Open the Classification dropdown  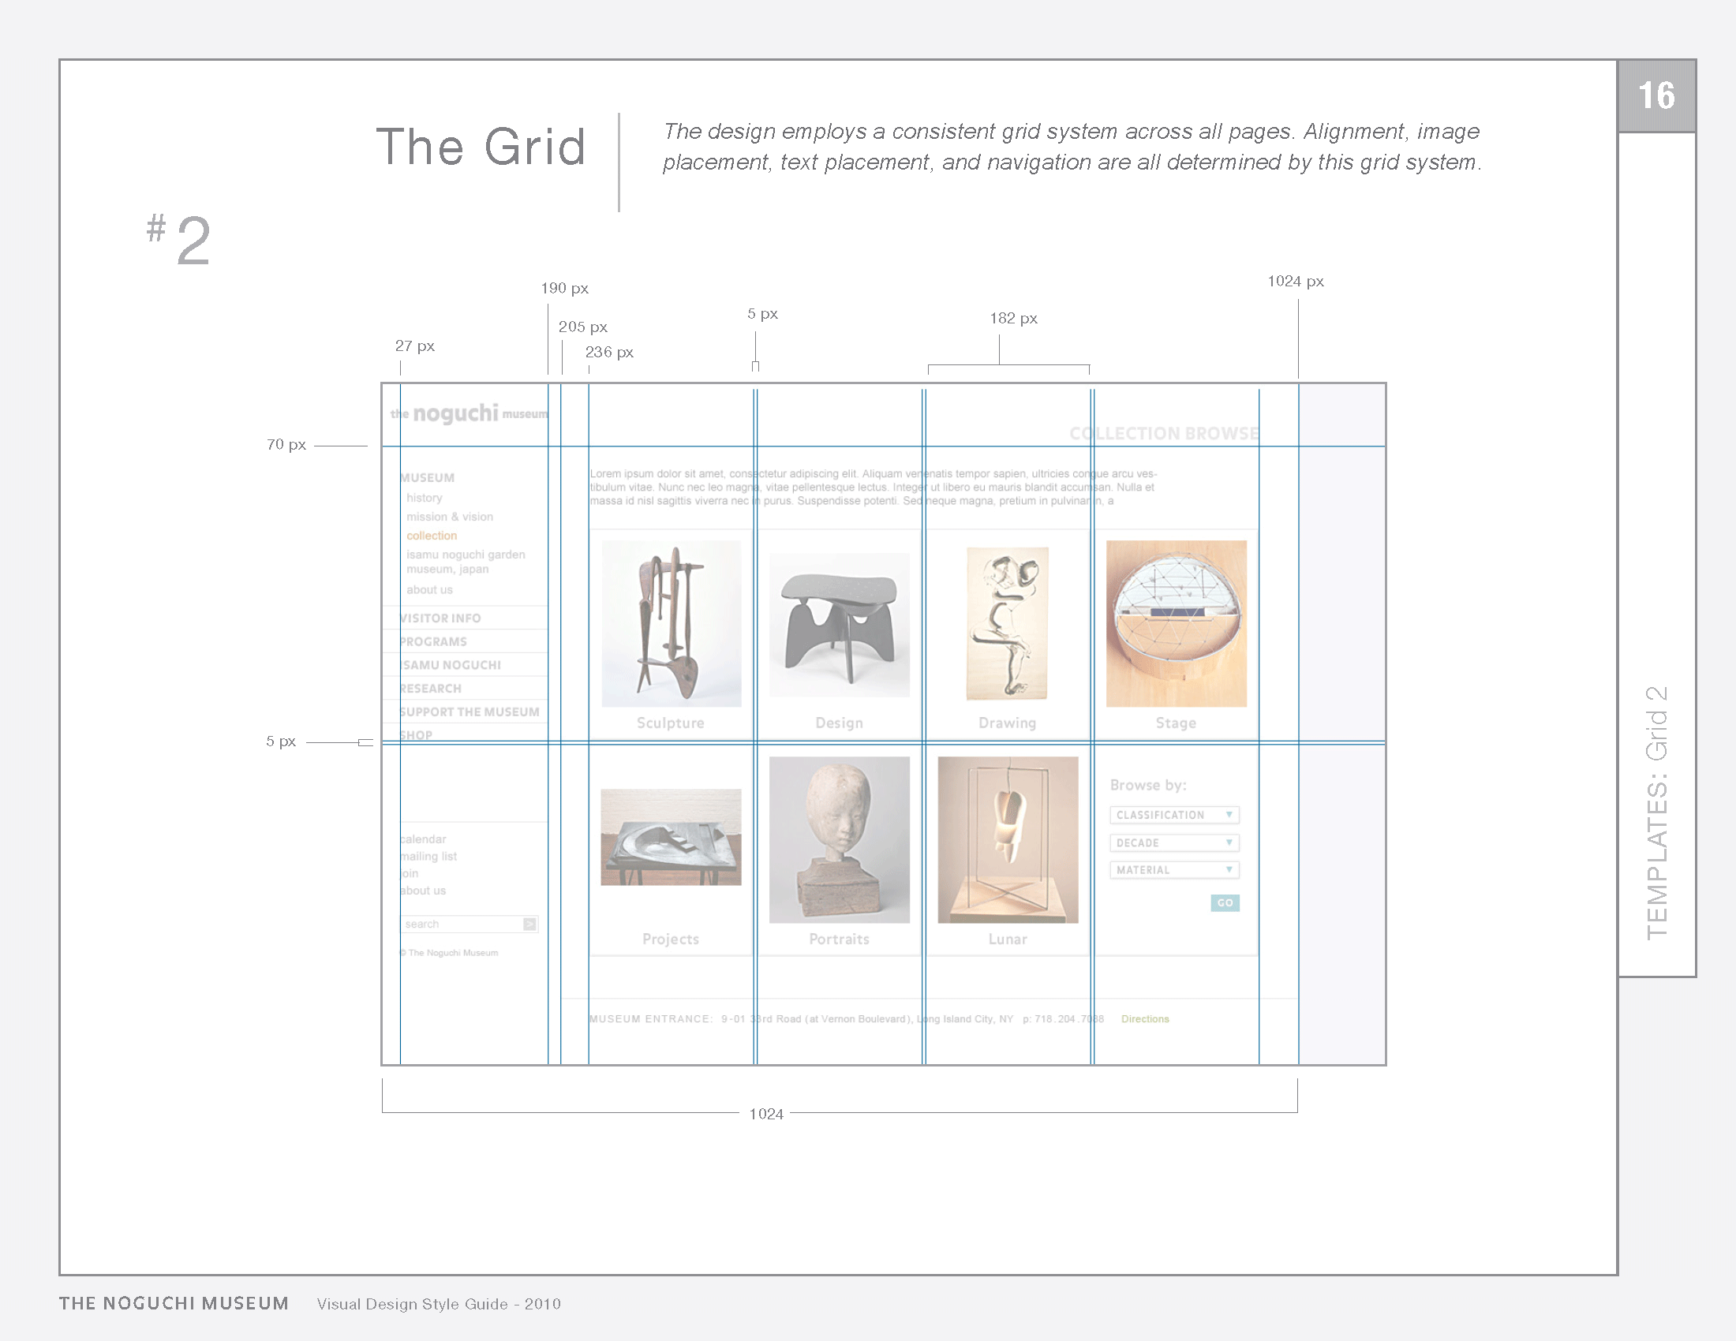[1174, 815]
